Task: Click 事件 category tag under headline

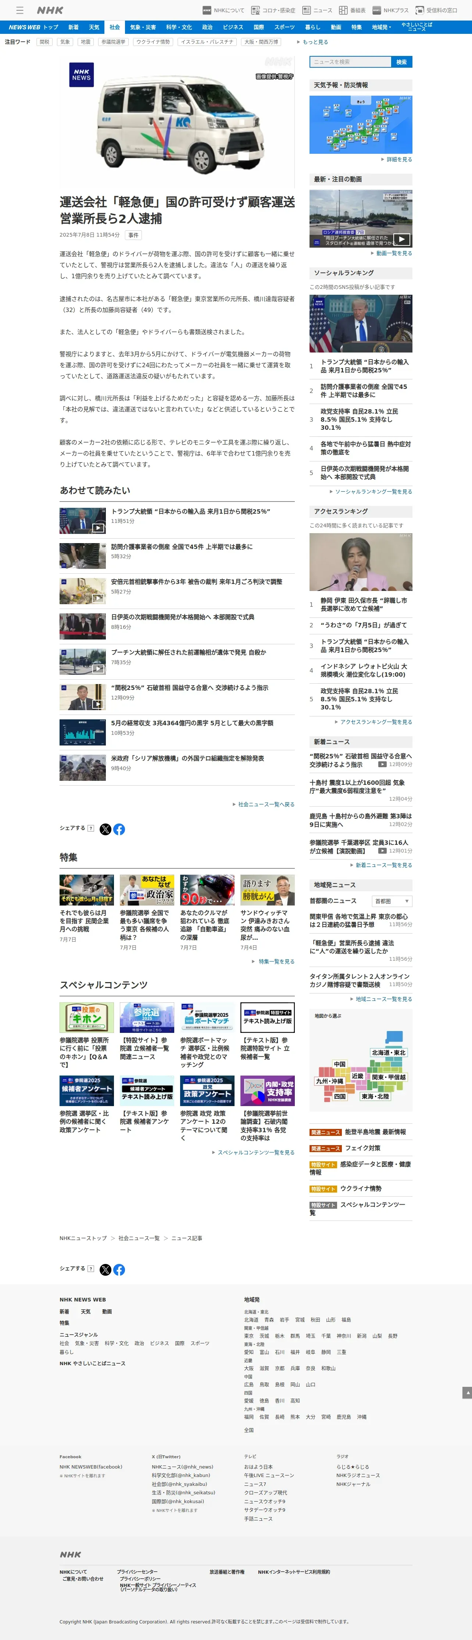Action: click(x=133, y=235)
